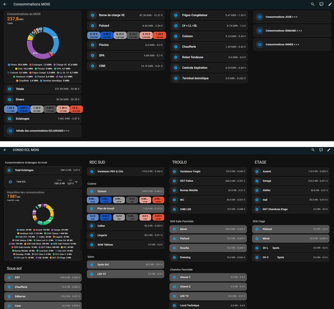Click the Piscine entity icon
Image resolution: width=334 pixels, height=309 pixels.
pyautogui.click(x=93, y=45)
